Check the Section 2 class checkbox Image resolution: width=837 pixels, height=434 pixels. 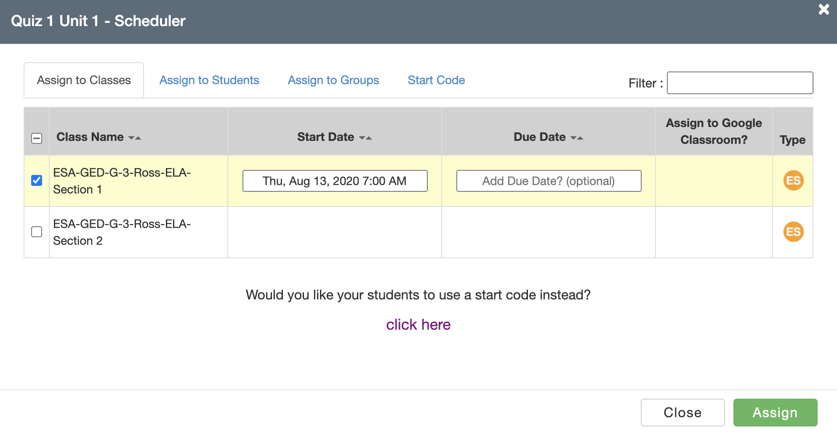coord(37,232)
